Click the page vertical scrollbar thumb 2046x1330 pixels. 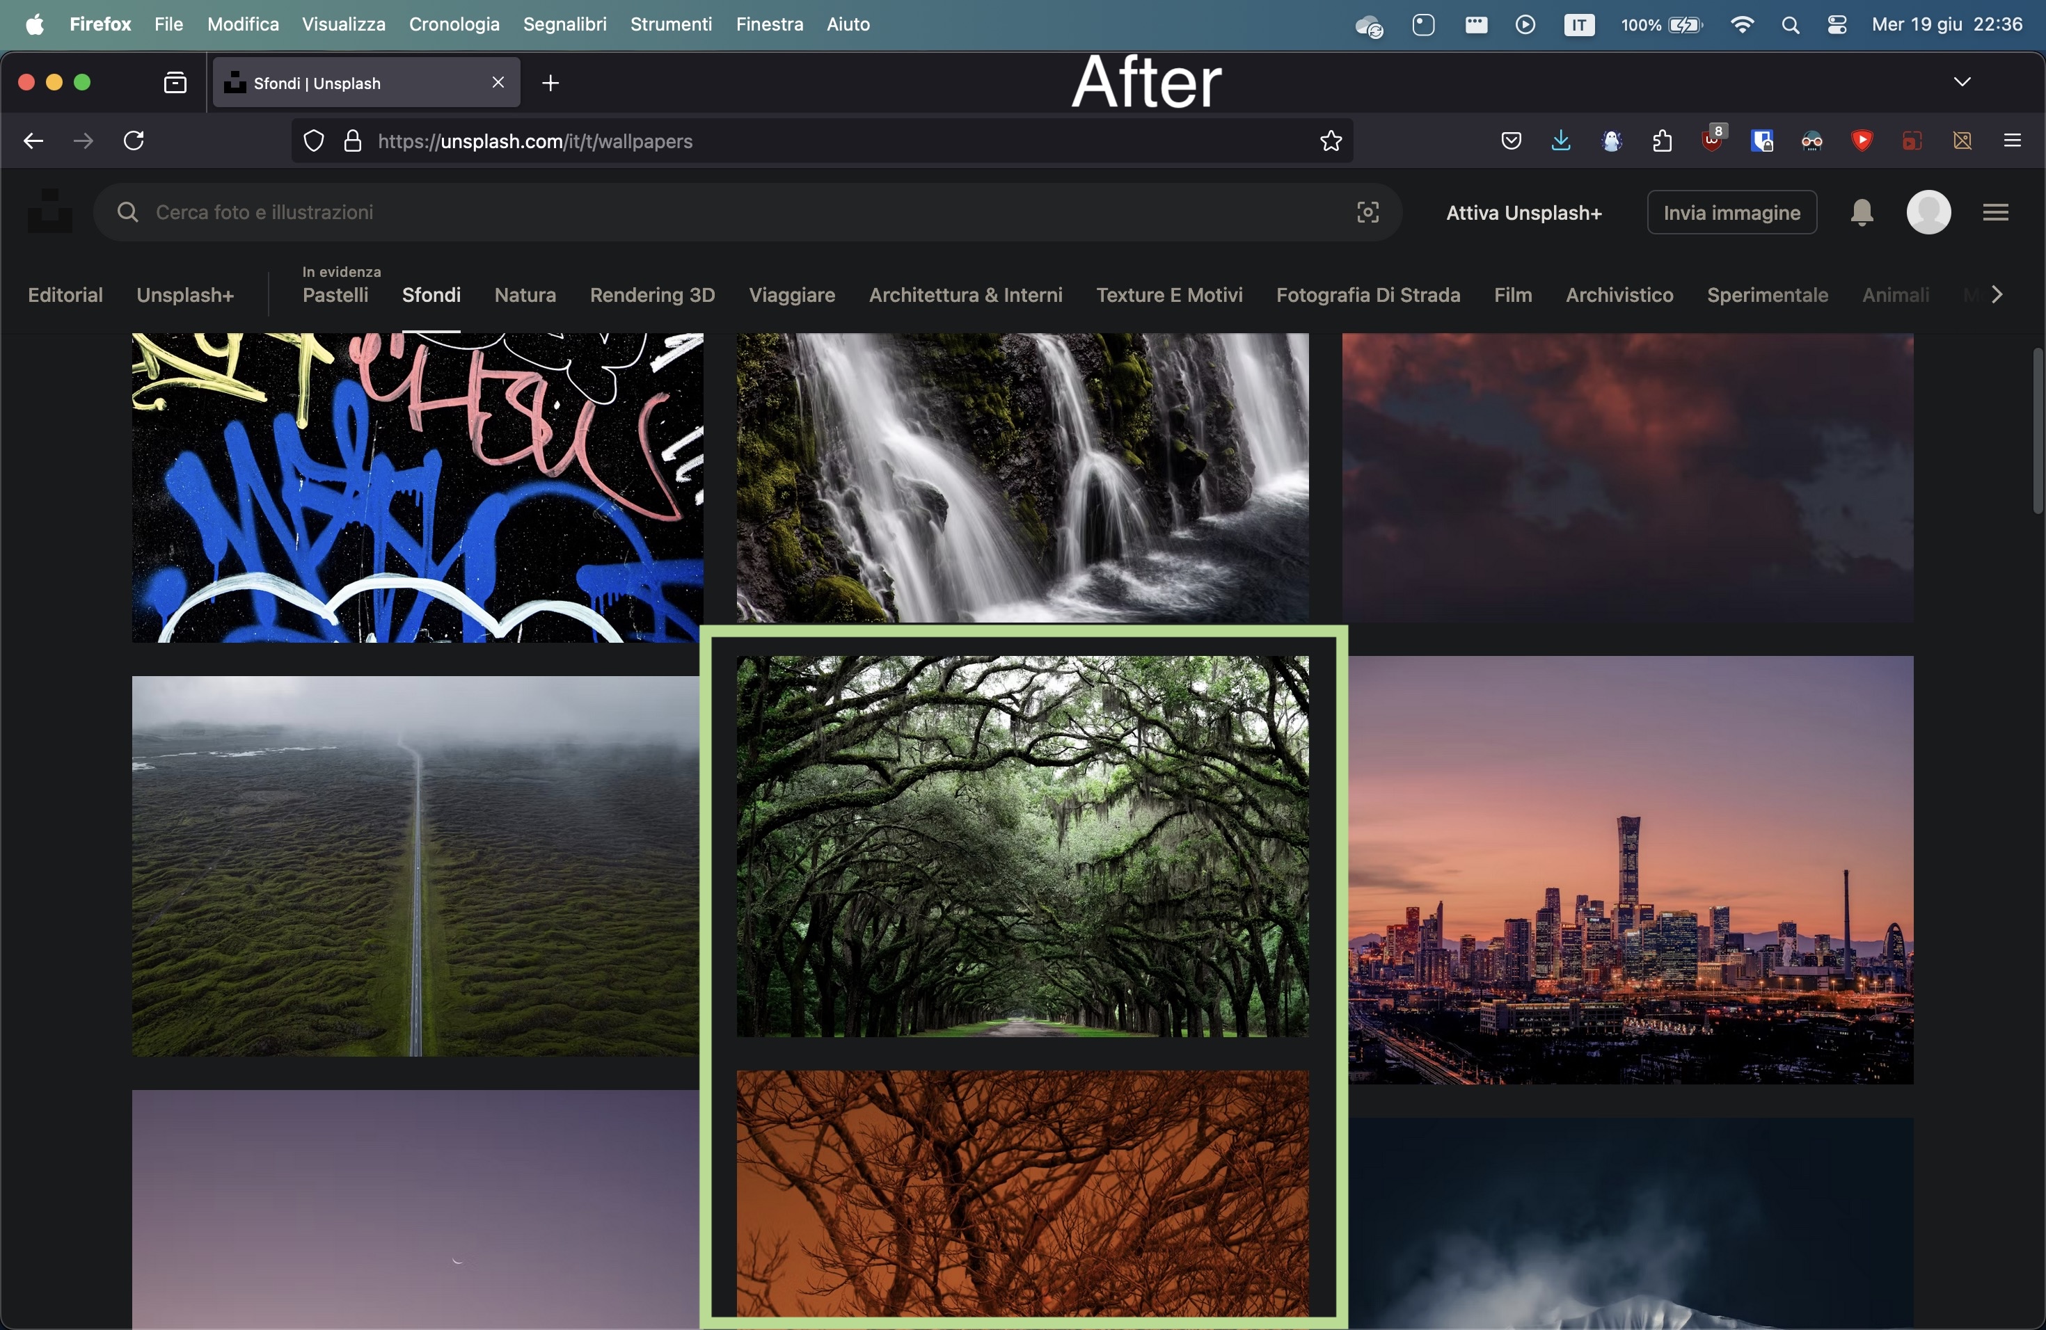click(x=2038, y=430)
